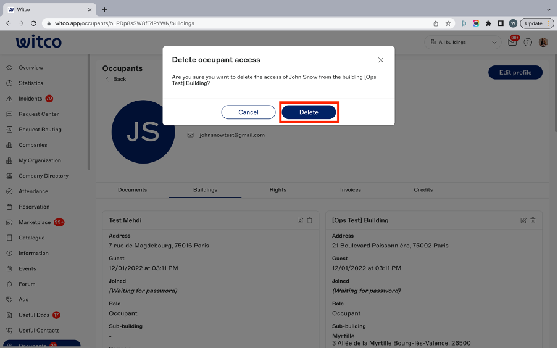Click the Catalogue book icon
The width and height of the screenshot is (558, 348).
(x=10, y=238)
